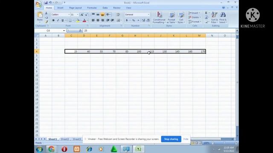Click the Undo icon in Quick Access Toolbar
This screenshot has height=153, width=273.
[x=50, y=3]
